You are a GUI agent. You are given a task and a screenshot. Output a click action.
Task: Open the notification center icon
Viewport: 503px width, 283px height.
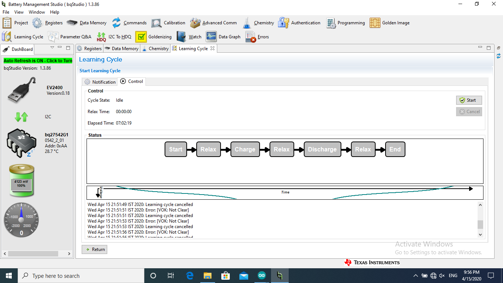(x=490, y=276)
